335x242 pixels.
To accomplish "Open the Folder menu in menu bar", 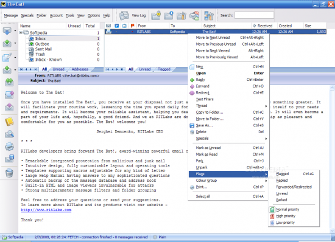I will pos(41,16).
